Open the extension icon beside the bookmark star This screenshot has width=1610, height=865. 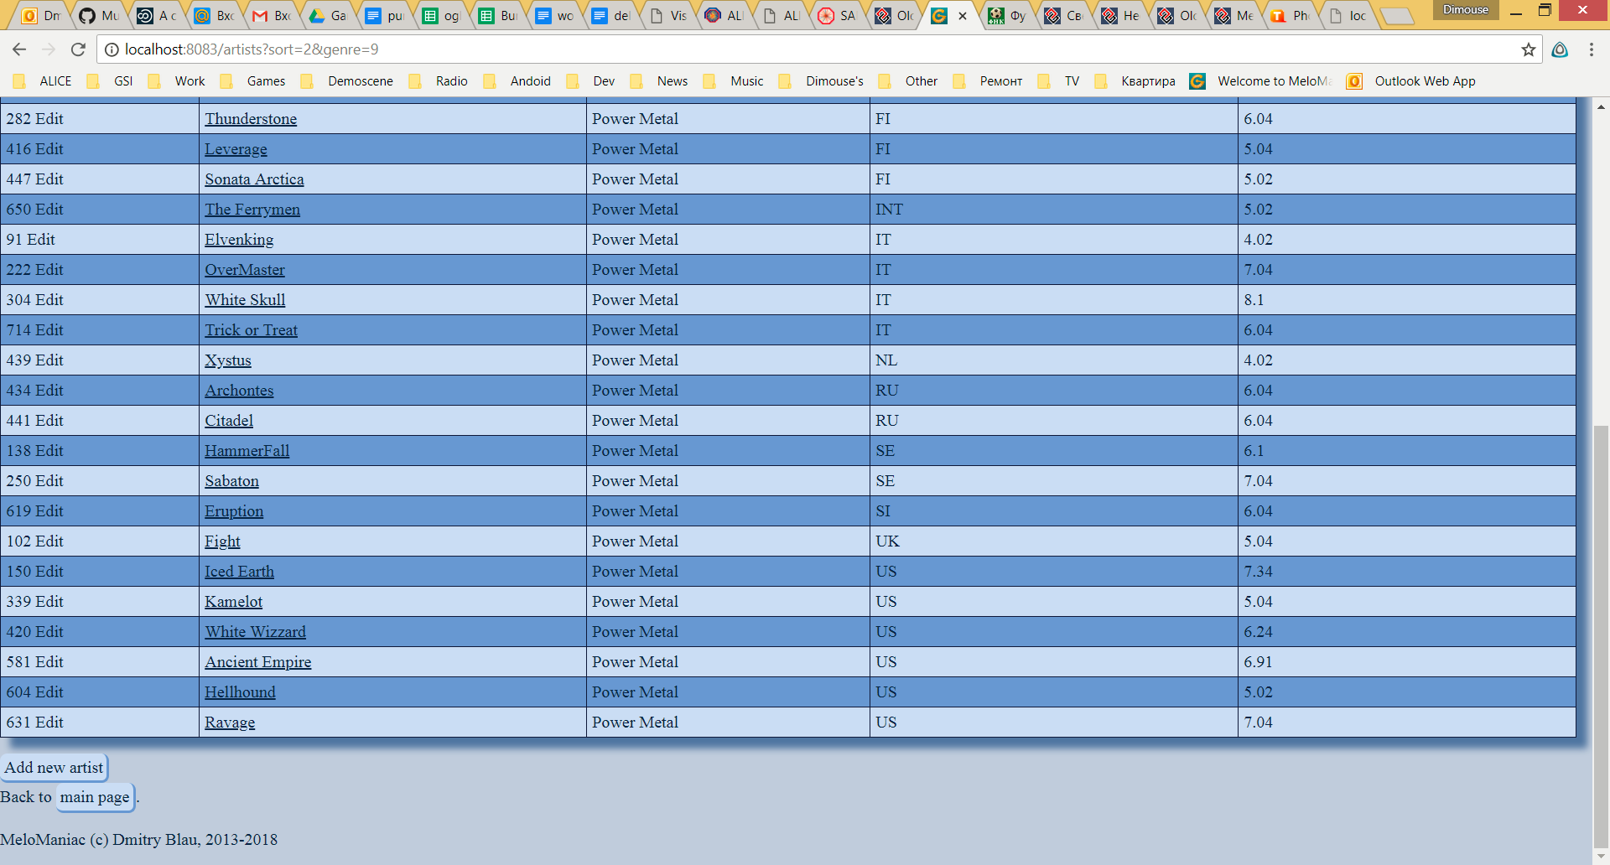[x=1560, y=49]
